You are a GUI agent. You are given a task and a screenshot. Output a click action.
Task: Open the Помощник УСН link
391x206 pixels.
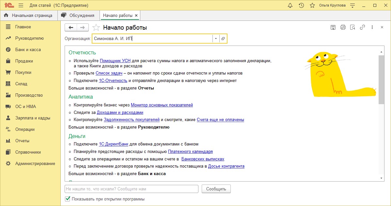click(115, 61)
